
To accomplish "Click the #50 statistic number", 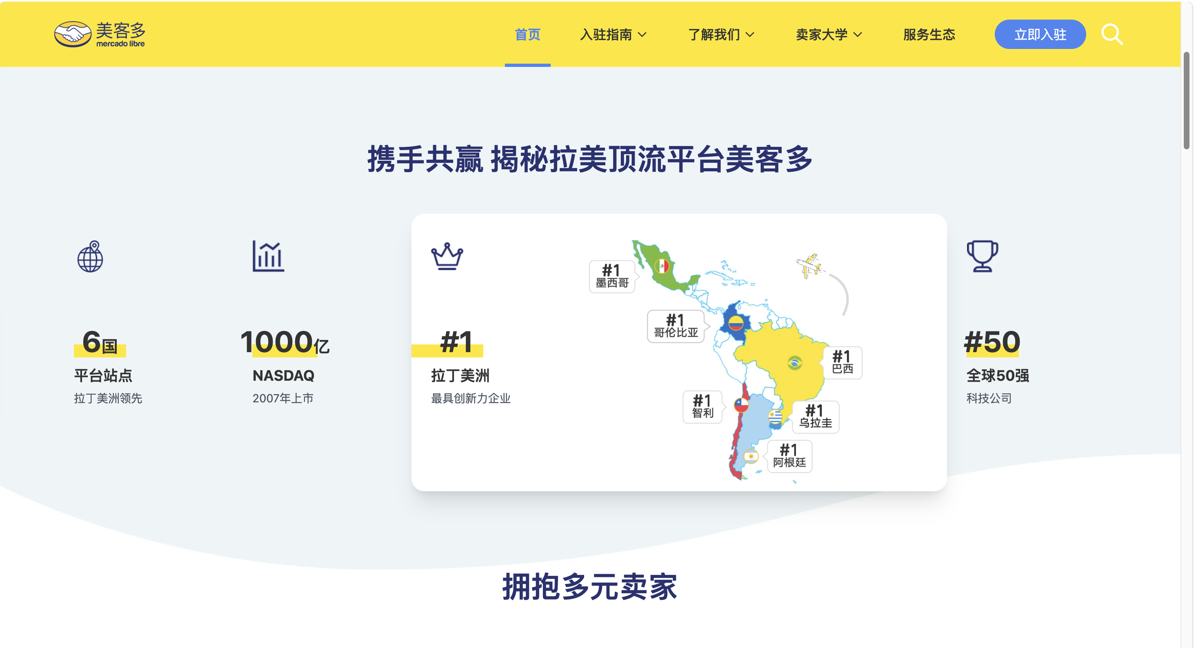I will 992,342.
